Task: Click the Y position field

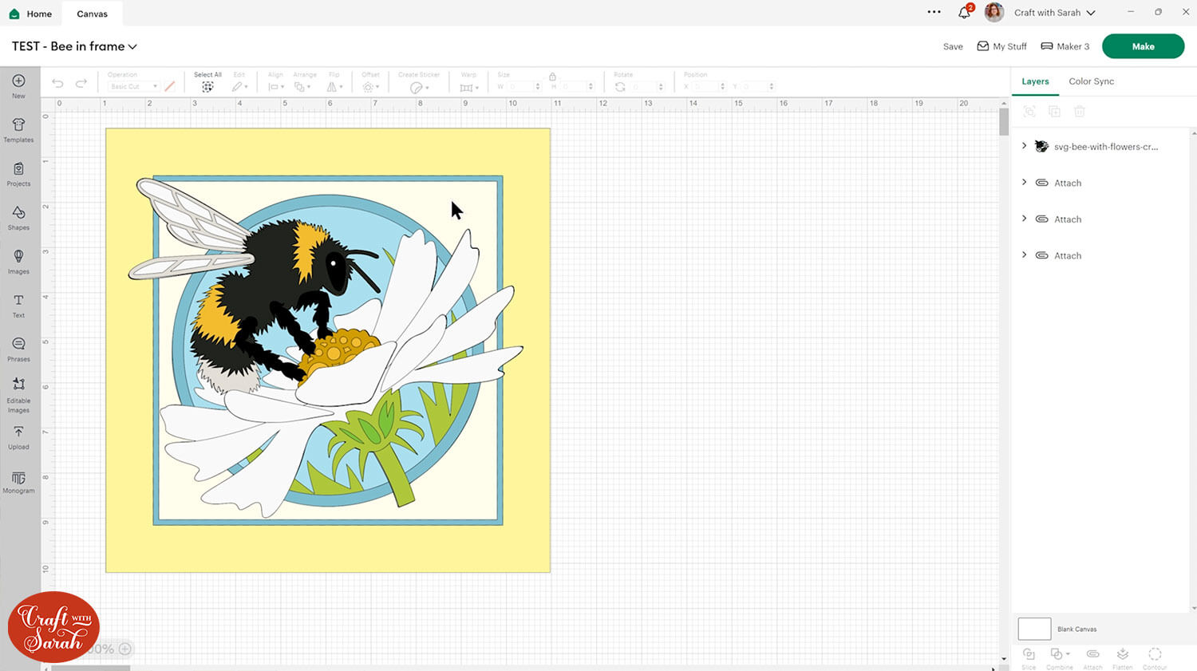Action: pyautogui.click(x=757, y=87)
